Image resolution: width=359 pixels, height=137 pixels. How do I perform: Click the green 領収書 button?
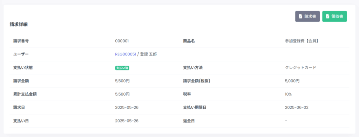pos(334,16)
